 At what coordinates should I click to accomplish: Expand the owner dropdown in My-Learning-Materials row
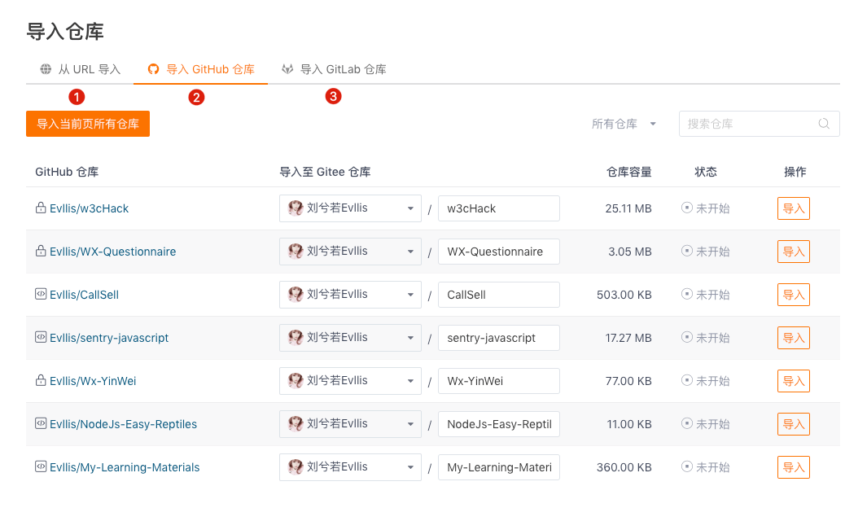(x=351, y=467)
